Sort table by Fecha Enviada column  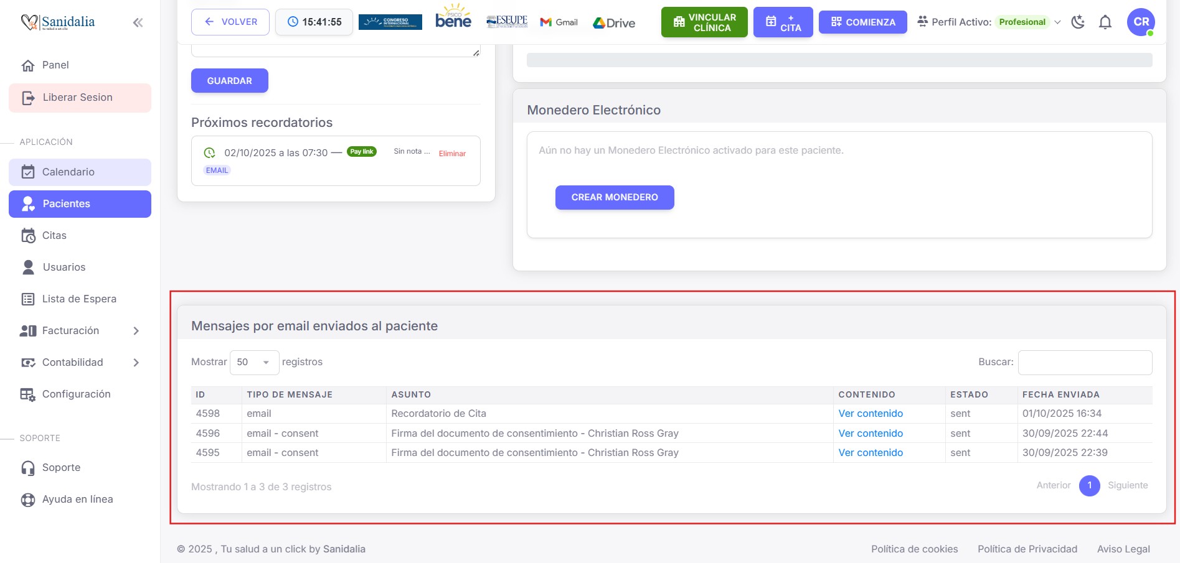[x=1060, y=395]
